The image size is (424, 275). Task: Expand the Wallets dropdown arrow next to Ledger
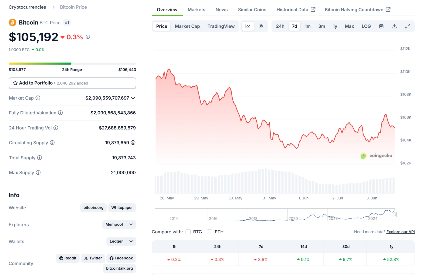(131, 241)
